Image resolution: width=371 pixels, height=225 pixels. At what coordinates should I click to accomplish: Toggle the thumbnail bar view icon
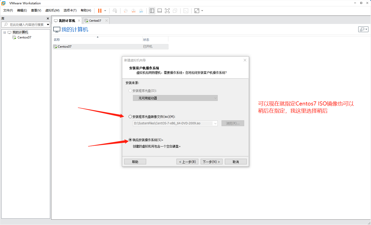pyautogui.click(x=160, y=11)
